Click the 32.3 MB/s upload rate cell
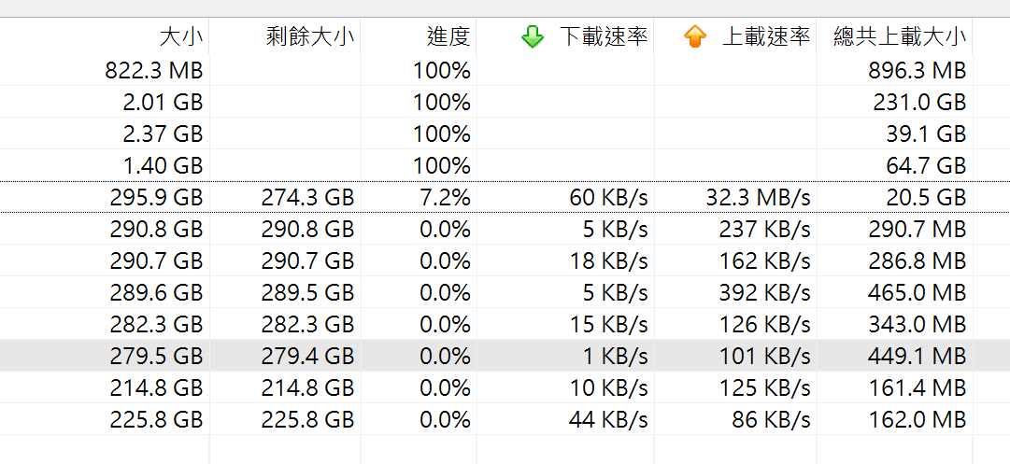The width and height of the screenshot is (1010, 464). coord(735,198)
